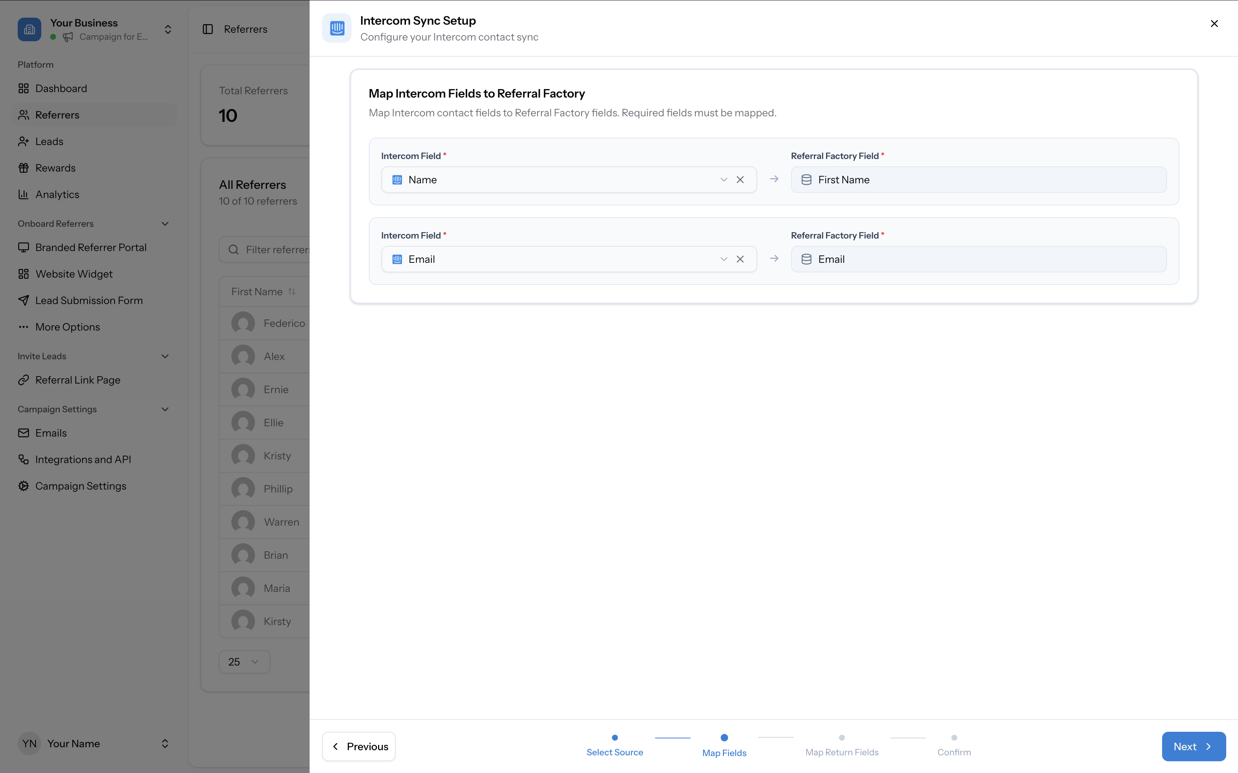Open the Lead Submission Form

pyautogui.click(x=89, y=300)
